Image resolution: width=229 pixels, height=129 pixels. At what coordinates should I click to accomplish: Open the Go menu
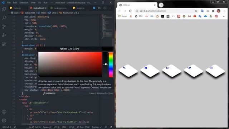pyautogui.click(x=39, y=3)
